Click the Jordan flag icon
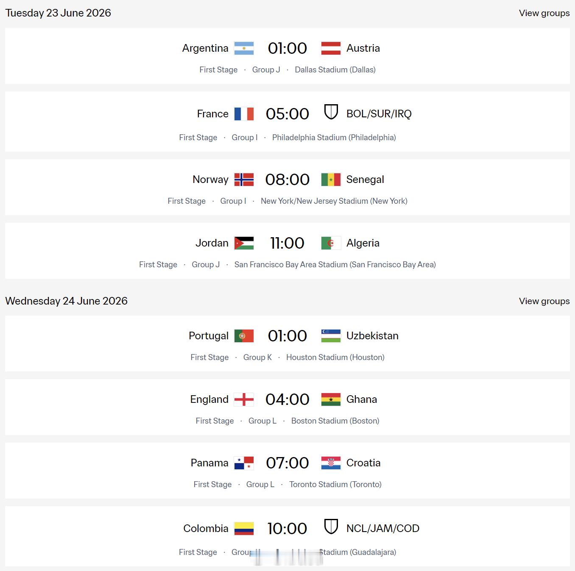Screen dimensions: 575x571 click(244, 243)
